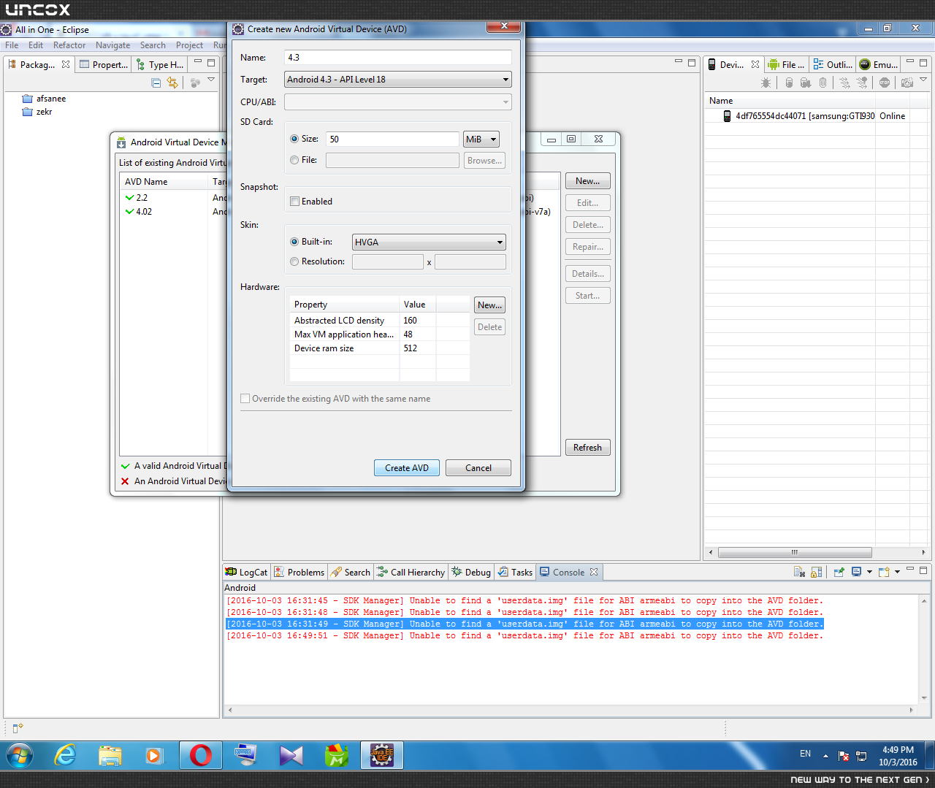
Task: Switch to the Call Hierarchy tab
Action: tap(411, 573)
